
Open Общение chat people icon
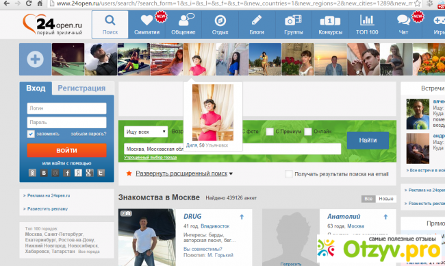pyautogui.click(x=183, y=25)
